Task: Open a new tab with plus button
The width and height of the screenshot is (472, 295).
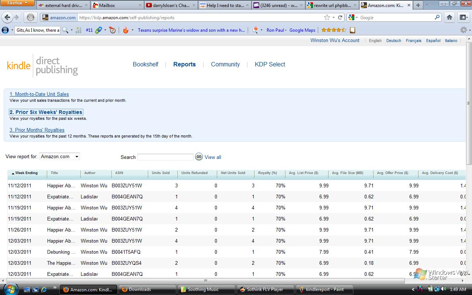Action: tap(418, 5)
